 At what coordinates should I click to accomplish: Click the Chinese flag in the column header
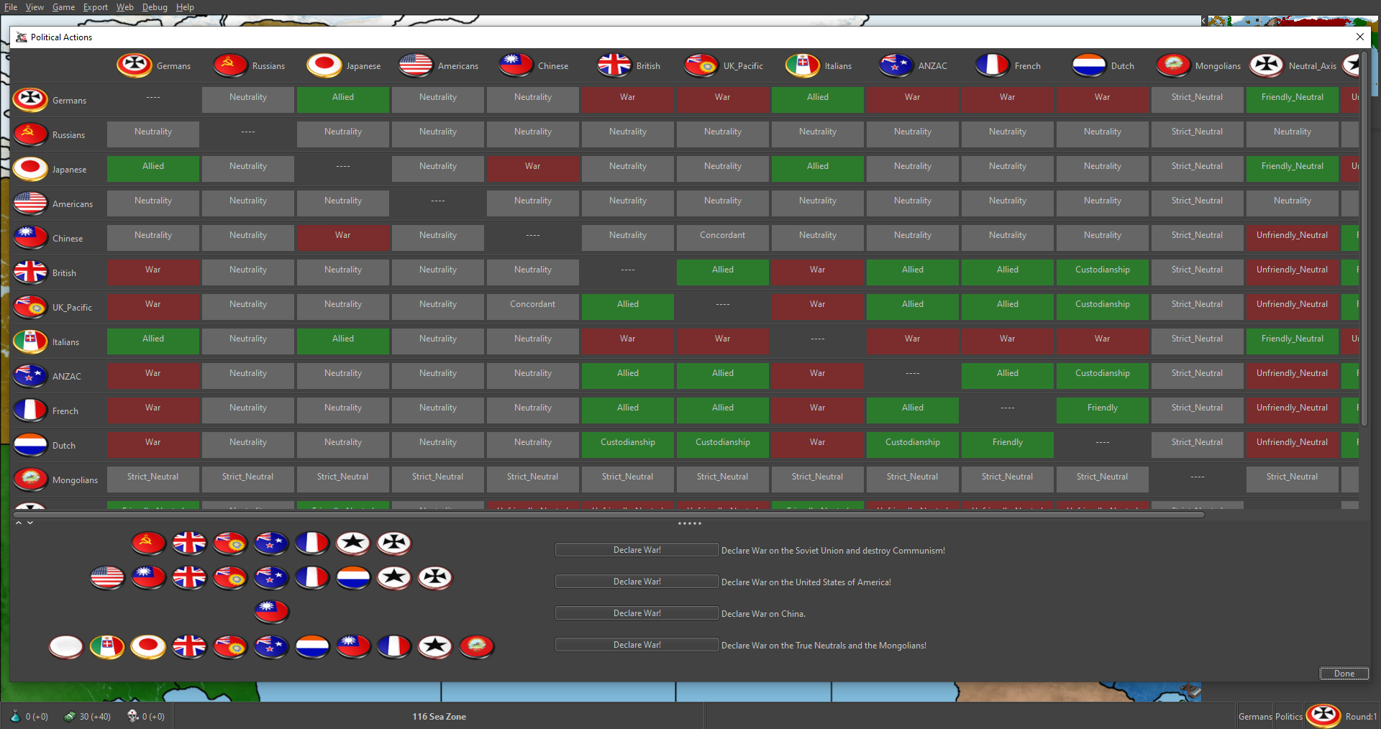pyautogui.click(x=516, y=65)
